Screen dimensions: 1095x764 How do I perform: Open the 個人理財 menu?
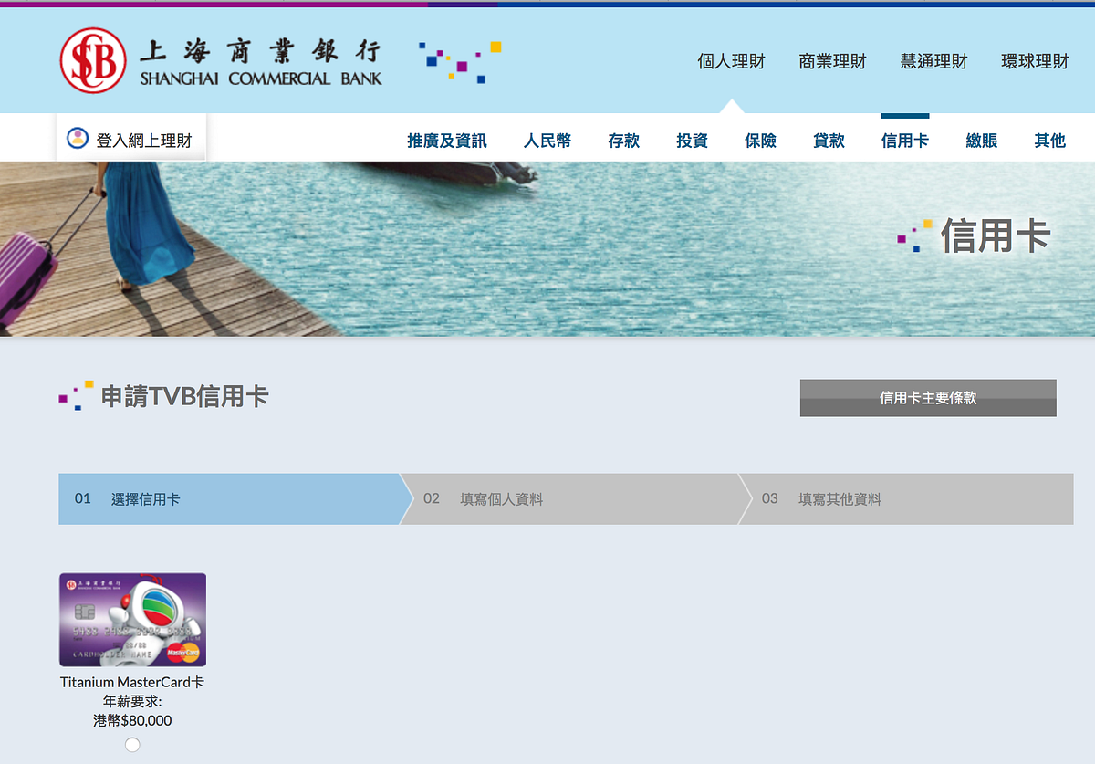[730, 61]
